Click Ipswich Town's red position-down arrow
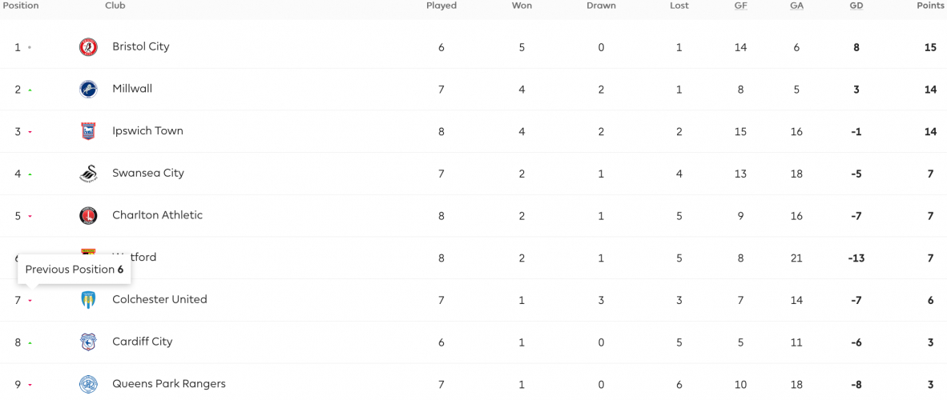The image size is (947, 400). [x=30, y=132]
